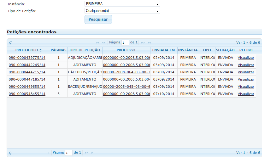Go to previous page in top pager
Image resolution: width=264 pixels, height=163 pixels.
pyautogui.click(x=103, y=43)
